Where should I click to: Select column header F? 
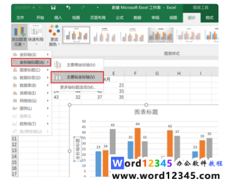coord(135,74)
